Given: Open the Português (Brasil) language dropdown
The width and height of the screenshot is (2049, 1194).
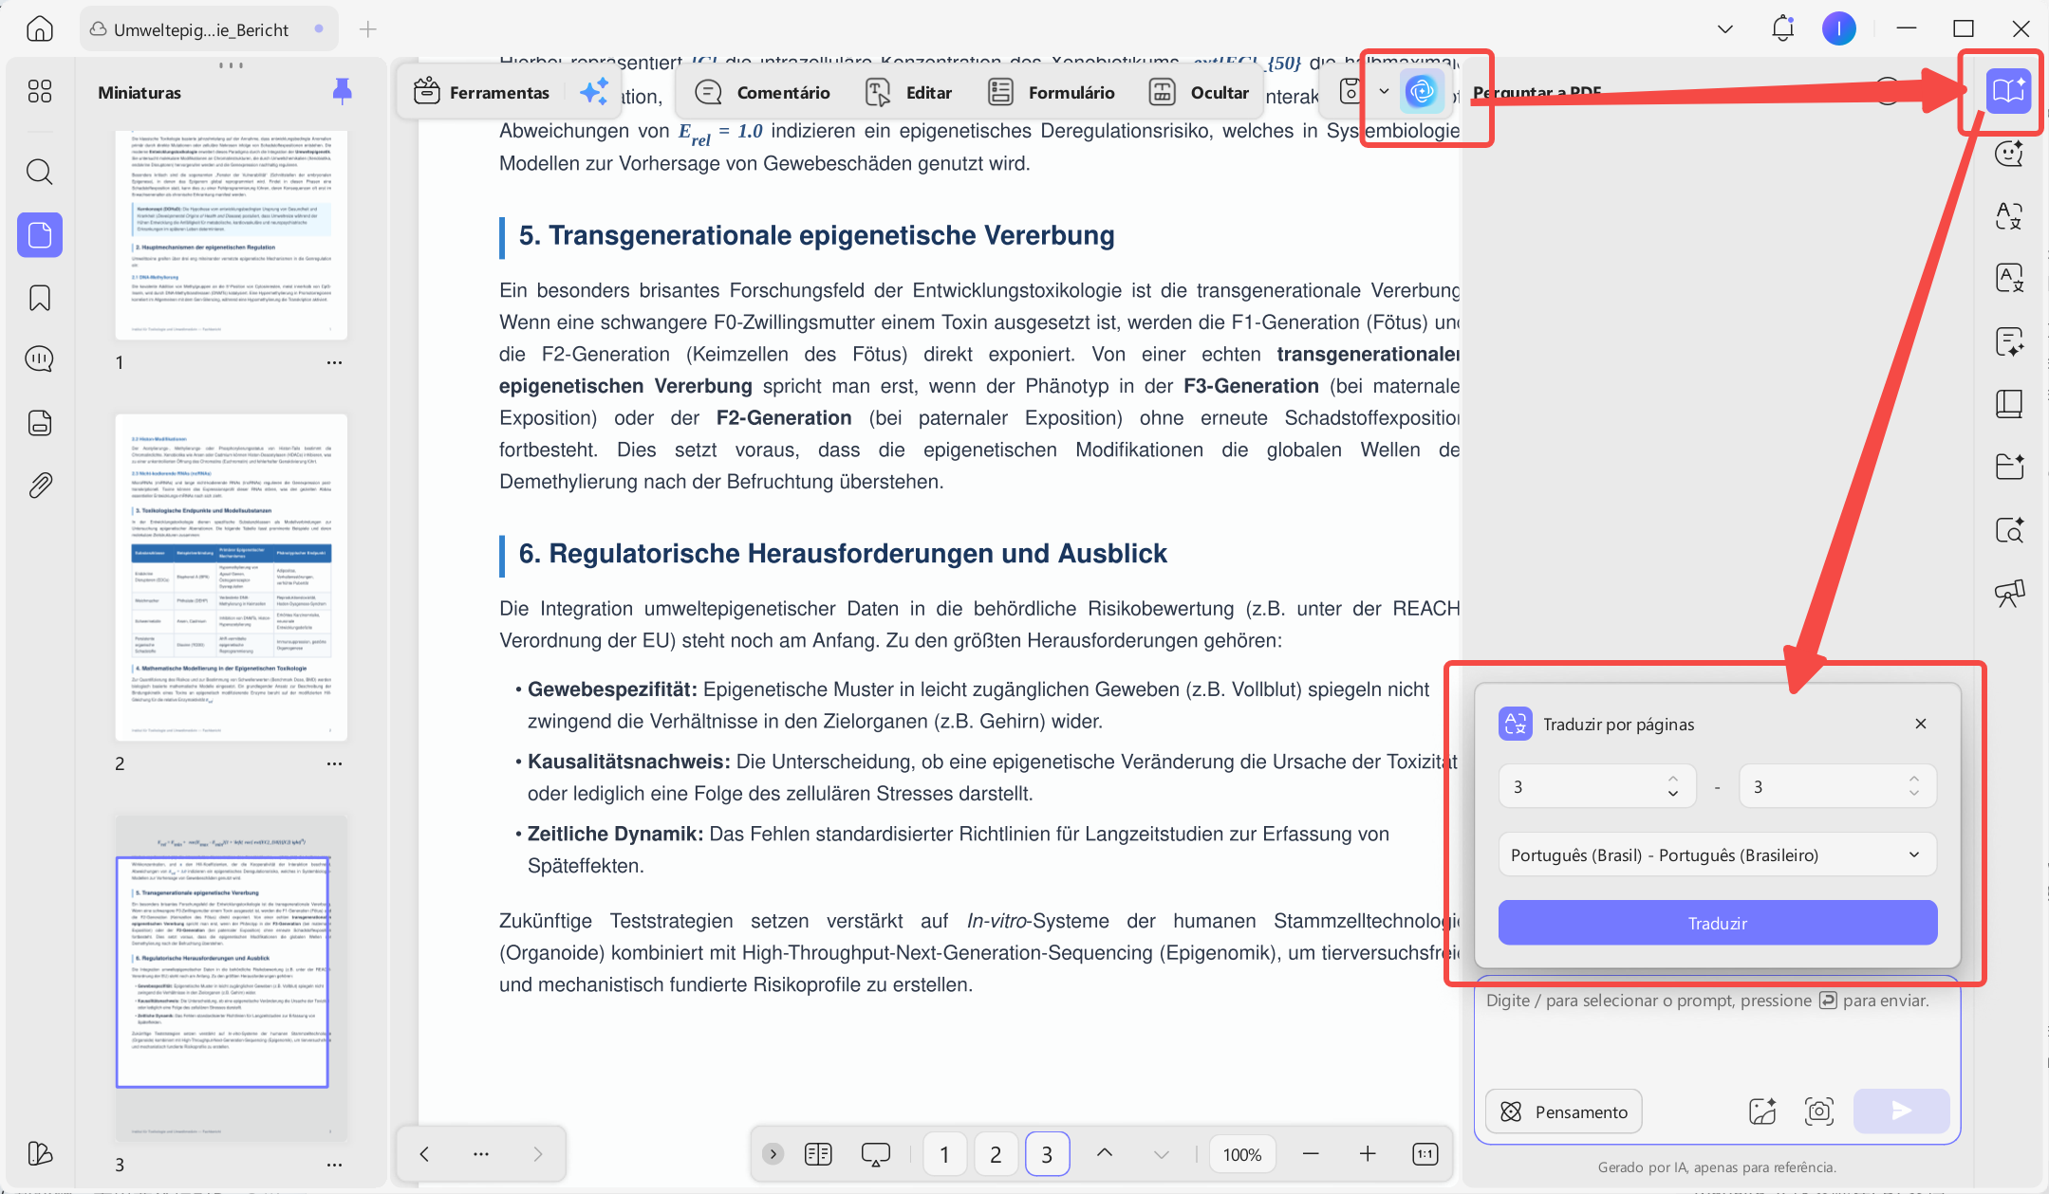Looking at the screenshot, I should 1718,854.
